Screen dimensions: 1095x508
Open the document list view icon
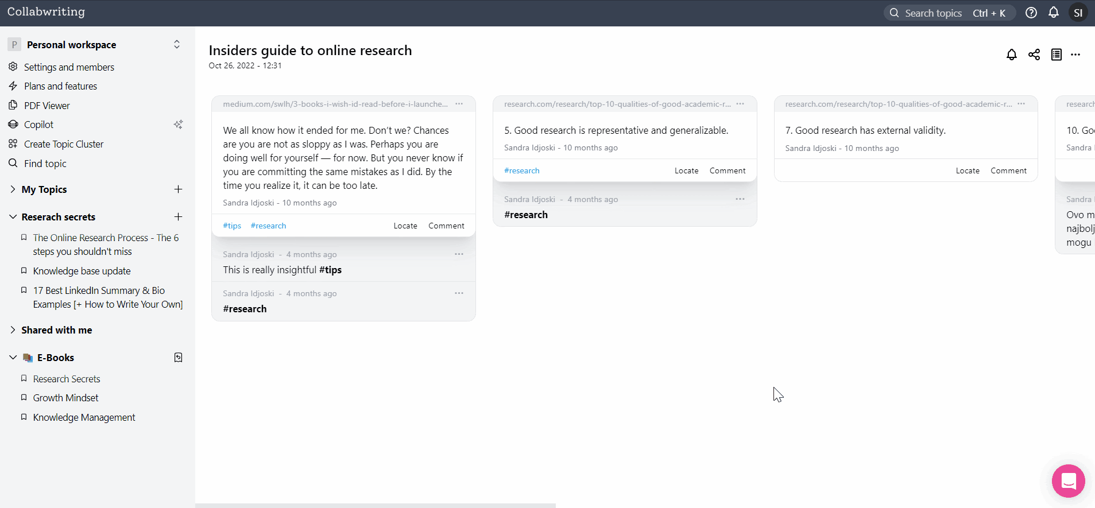(x=1056, y=55)
